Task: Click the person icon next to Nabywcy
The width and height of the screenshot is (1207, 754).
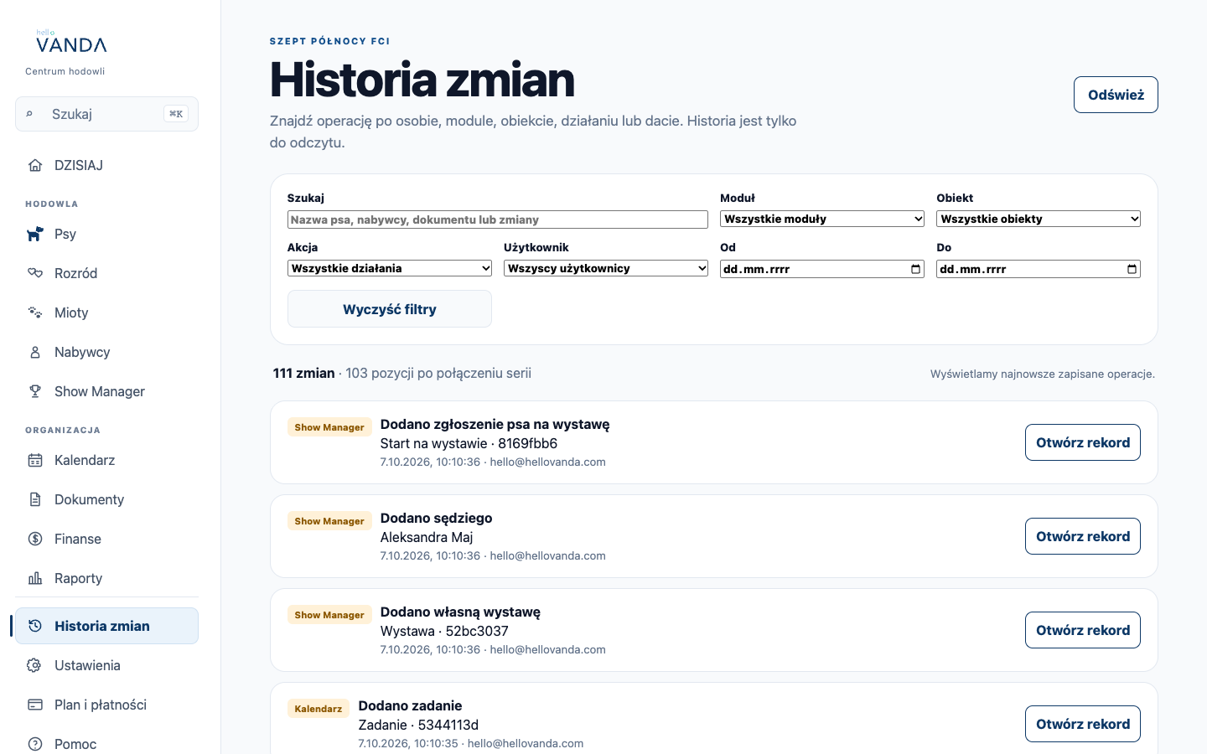Action: (x=35, y=352)
